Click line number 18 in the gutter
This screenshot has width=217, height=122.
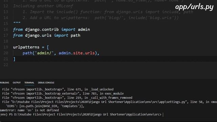point(6,41)
